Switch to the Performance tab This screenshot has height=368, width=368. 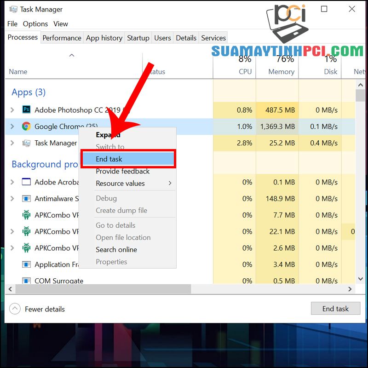coord(62,38)
